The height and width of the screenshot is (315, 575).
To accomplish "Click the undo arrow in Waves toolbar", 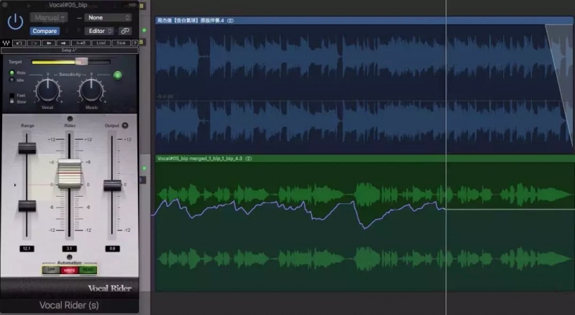I will (19, 43).
